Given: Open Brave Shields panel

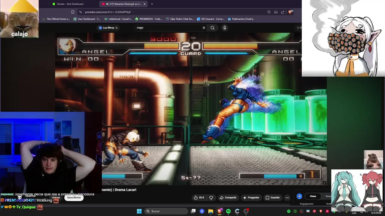Looking at the screenshot, I should [x=290, y=12].
